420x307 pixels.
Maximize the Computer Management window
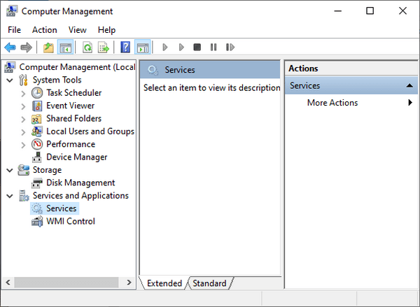click(x=370, y=11)
